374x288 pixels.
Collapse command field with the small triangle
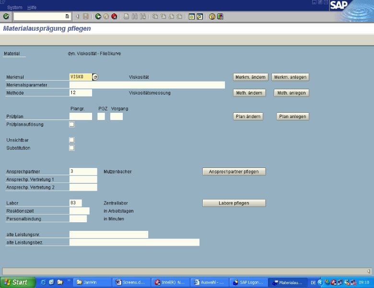tap(77, 16)
